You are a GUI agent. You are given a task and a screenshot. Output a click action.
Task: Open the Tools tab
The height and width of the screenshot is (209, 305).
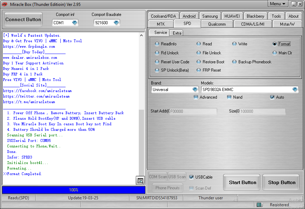coord(276,16)
